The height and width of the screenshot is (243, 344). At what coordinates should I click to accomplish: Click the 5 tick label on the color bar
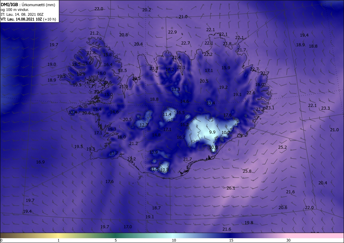tap(116, 240)
